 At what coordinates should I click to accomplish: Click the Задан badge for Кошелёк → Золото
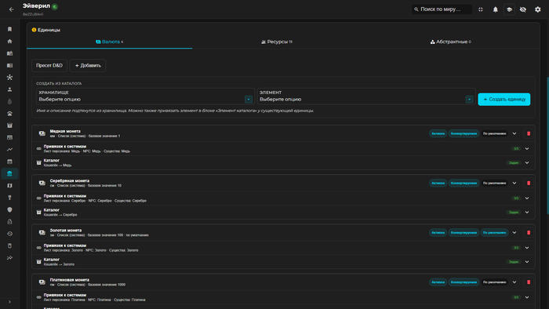(x=513, y=262)
